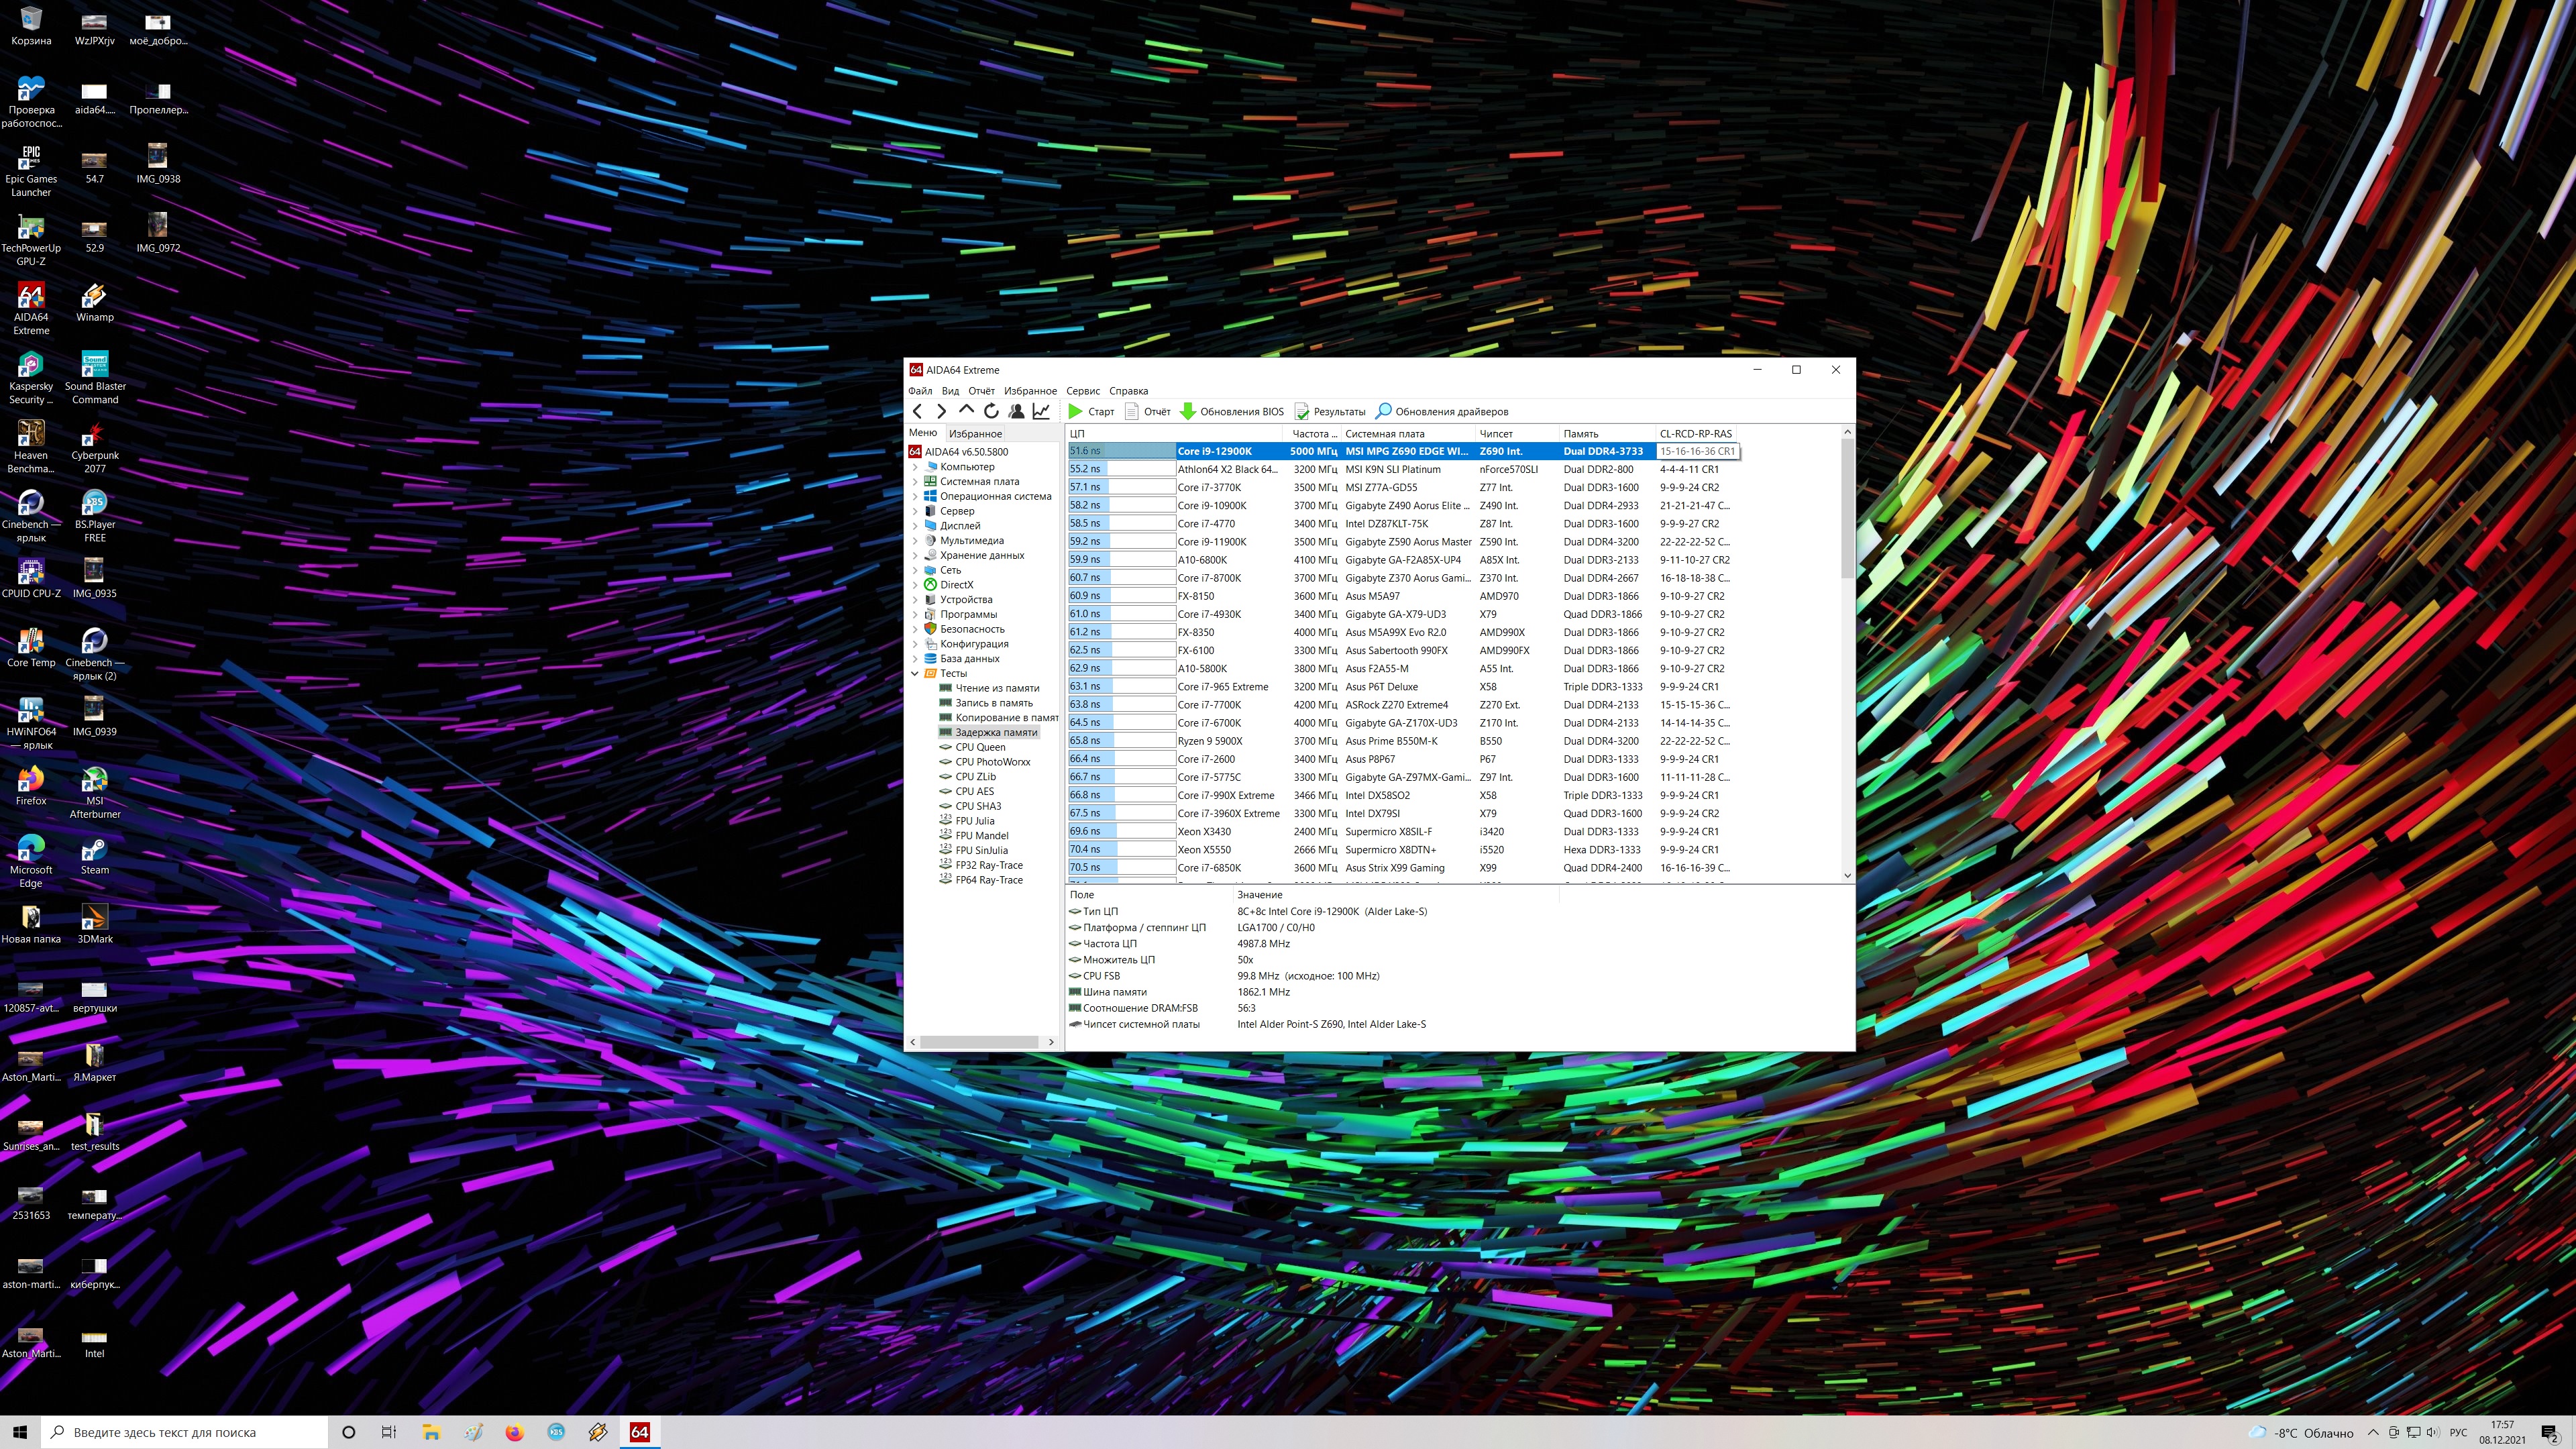Click the user profile icon in toolbar
The width and height of the screenshot is (2576, 1449).
tap(1016, 411)
